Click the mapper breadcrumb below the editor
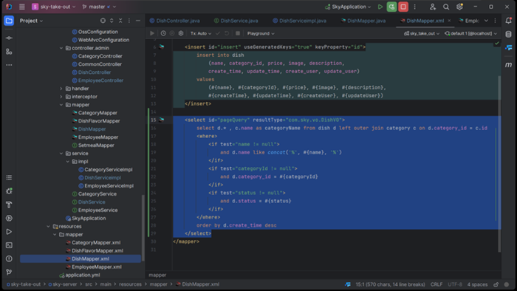Viewport: 517px width, 291px height. click(x=157, y=275)
